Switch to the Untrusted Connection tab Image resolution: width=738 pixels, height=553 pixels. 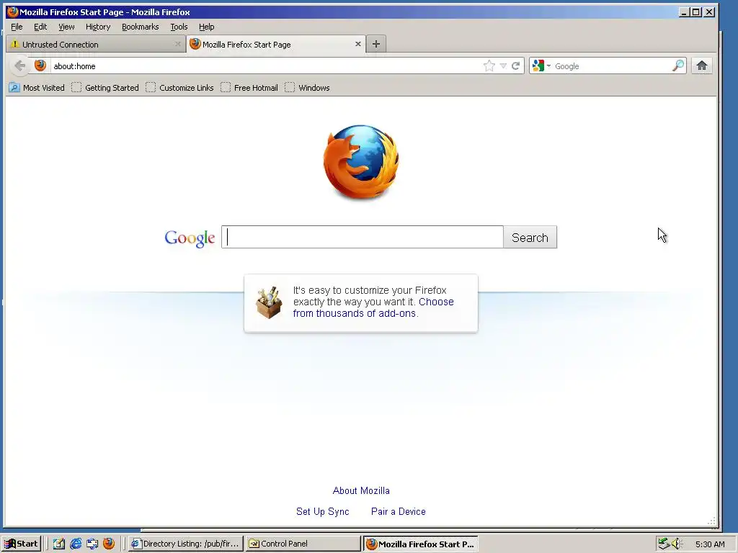tap(97, 44)
